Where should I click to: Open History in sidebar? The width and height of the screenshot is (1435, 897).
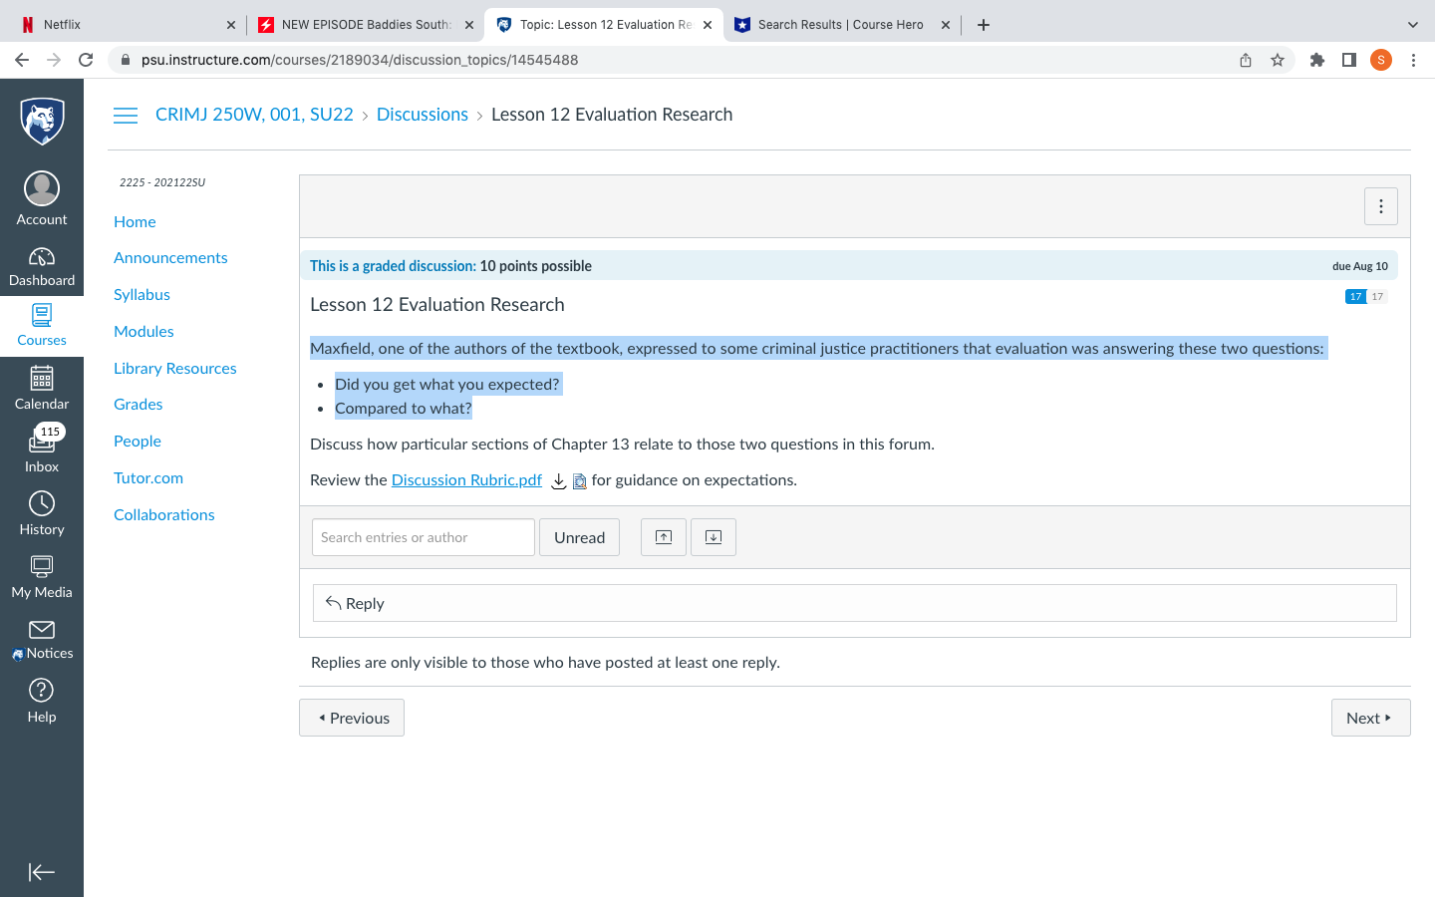(42, 513)
